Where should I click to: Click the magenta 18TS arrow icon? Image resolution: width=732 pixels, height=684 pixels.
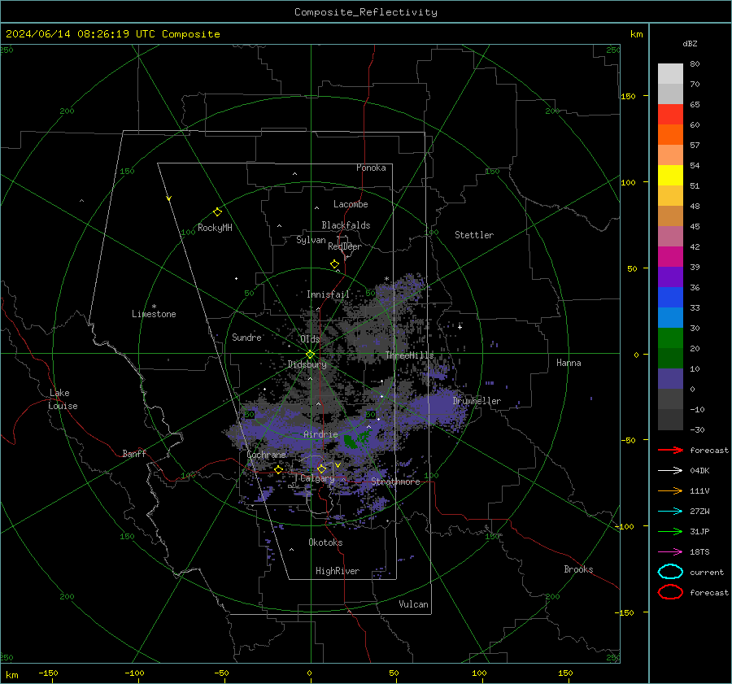pos(670,552)
